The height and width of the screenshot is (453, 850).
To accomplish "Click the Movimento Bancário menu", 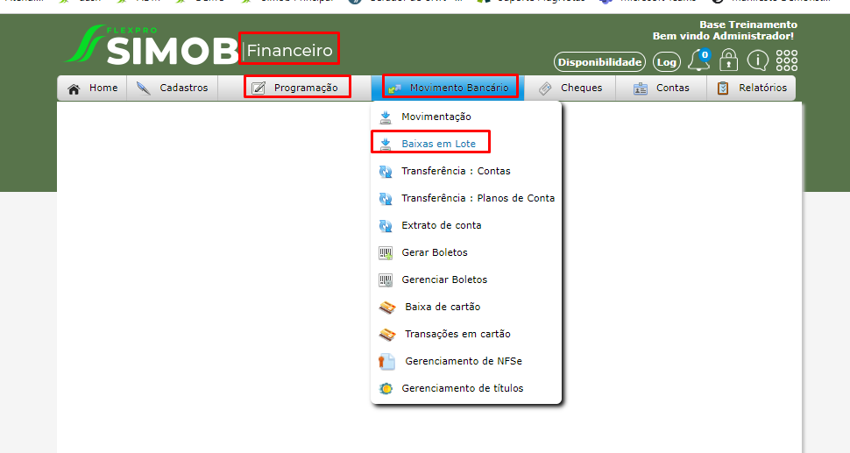I will click(448, 88).
